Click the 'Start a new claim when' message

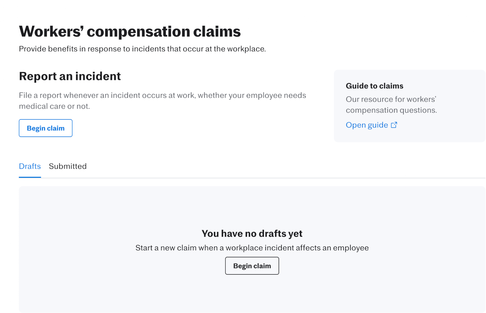click(x=252, y=248)
